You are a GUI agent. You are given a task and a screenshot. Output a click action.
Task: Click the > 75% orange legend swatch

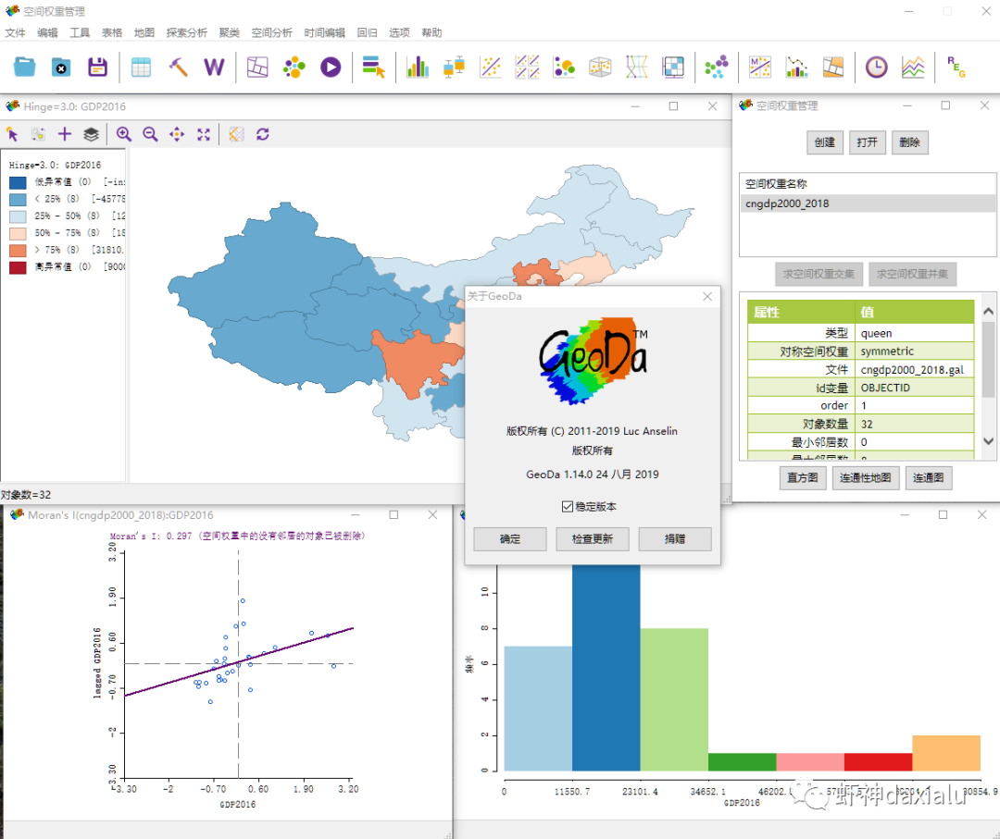coord(18,251)
